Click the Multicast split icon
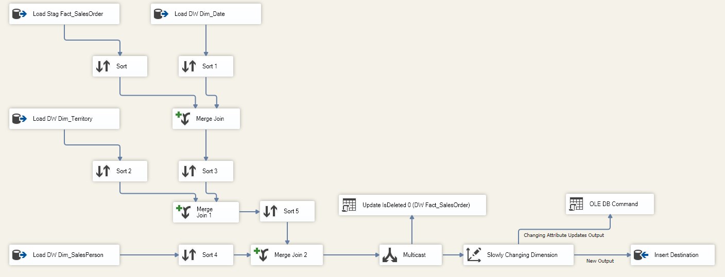The width and height of the screenshot is (725, 277). (389, 255)
